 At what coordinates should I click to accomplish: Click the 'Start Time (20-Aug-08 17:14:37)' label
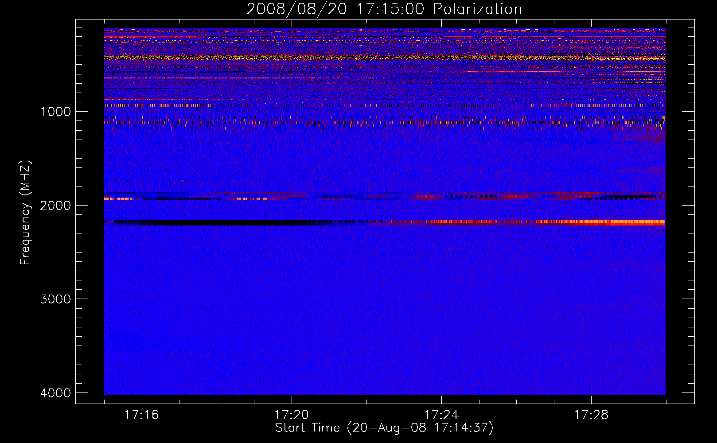click(x=384, y=428)
